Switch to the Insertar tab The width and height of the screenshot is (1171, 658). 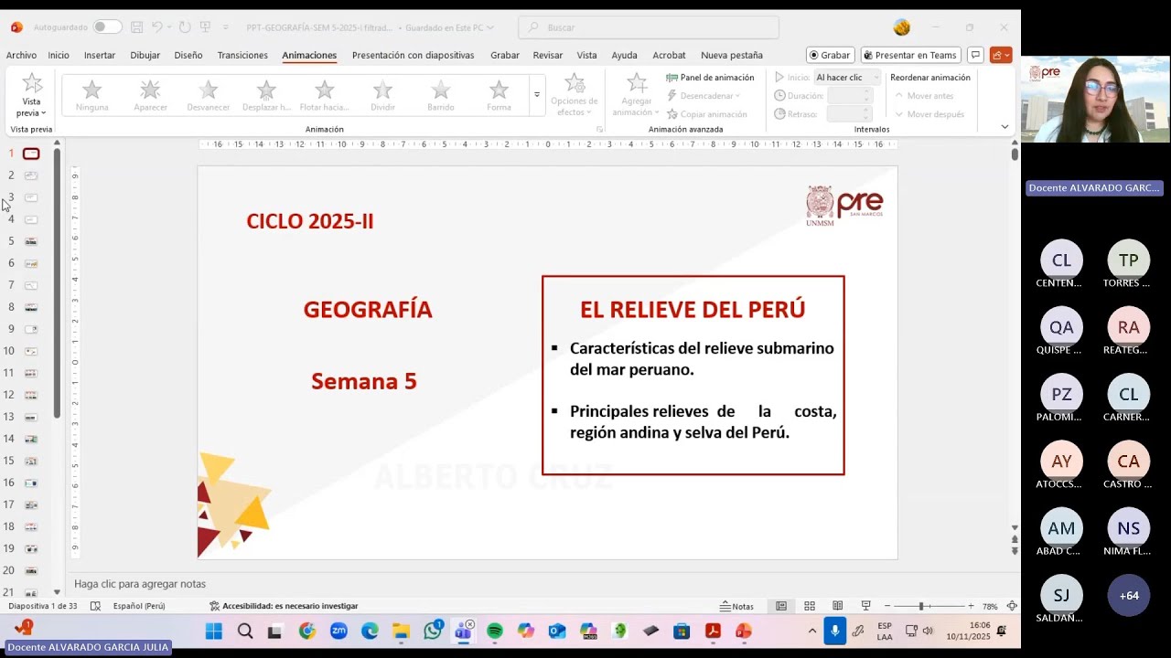coord(100,55)
